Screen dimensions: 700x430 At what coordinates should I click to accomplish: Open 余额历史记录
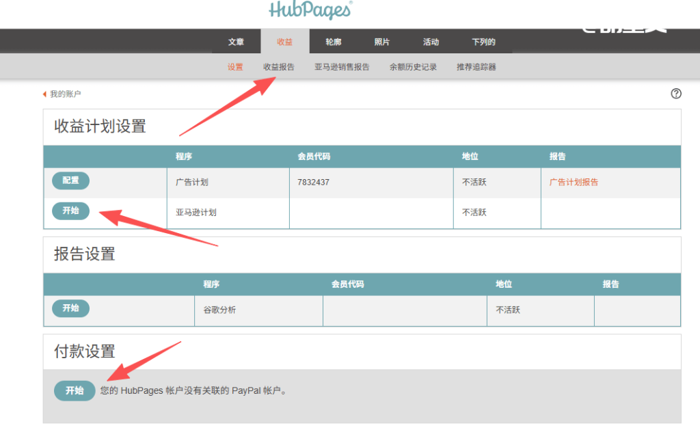(x=412, y=67)
